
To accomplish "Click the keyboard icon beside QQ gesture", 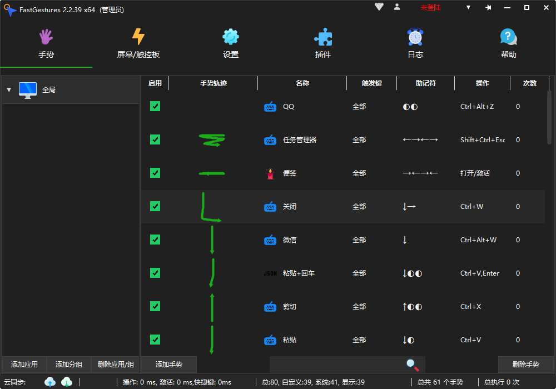I will coord(270,106).
